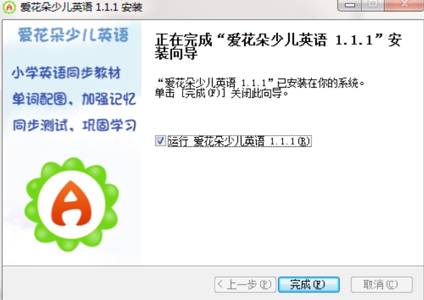This screenshot has width=424, height=300.
Task: Click the 上一步(P) back button
Action: [245, 284]
